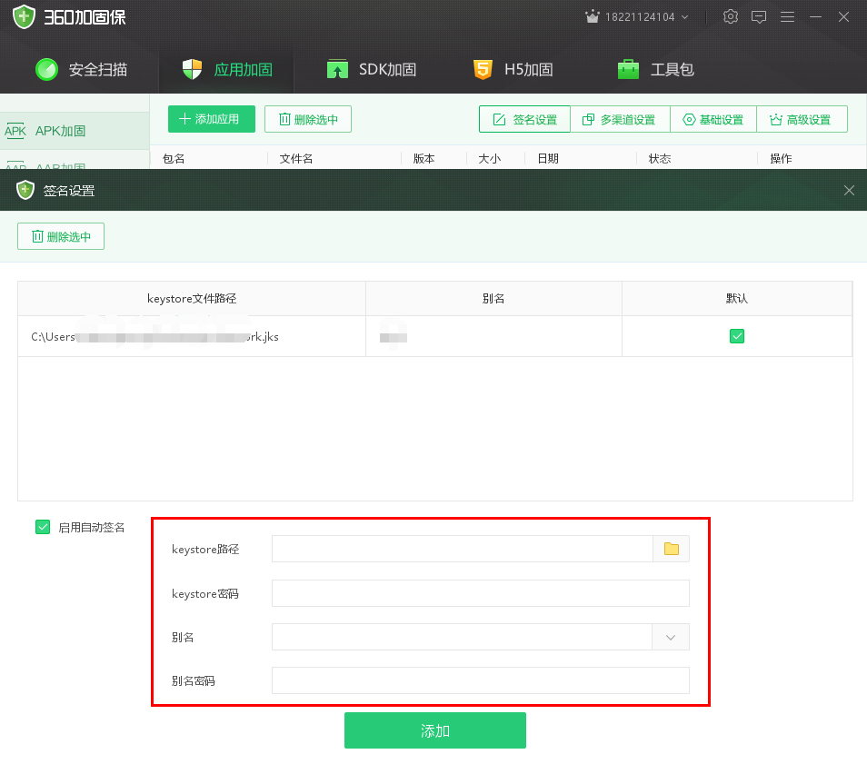
Task: Click the keystore文件路径 column header
Action: pyautogui.click(x=192, y=299)
